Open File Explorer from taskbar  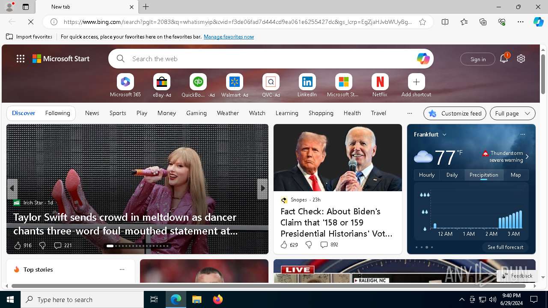click(x=197, y=299)
